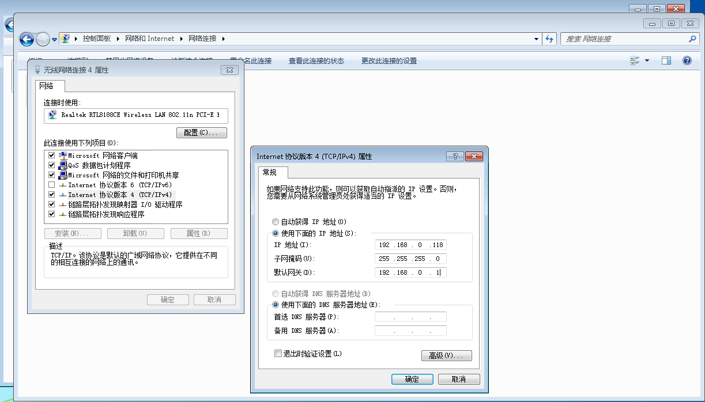Select the 网络和 Internet breadcrumb segment
This screenshot has height=402, width=705.
[149, 39]
